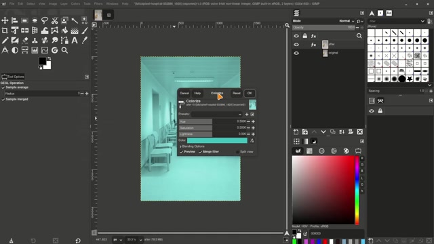Select the Measure compass tool
Screen dimensions: 434x244
tap(5, 50)
